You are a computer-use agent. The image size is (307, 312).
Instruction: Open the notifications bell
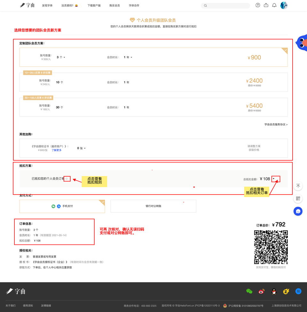coord(274,5)
